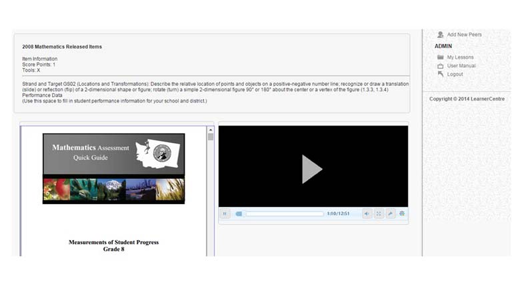This screenshot has width=524, height=288.
Task: Open the User Manual link
Action: click(461, 66)
